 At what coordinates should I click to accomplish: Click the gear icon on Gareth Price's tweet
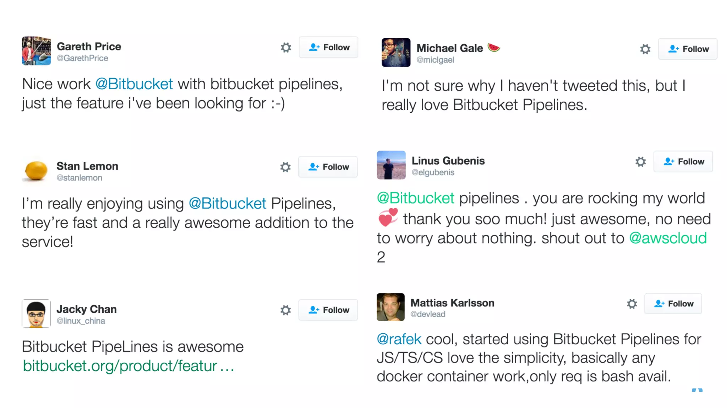286,47
